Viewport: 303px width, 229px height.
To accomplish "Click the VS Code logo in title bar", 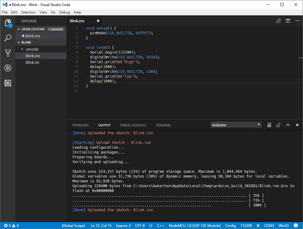I will click(5, 5).
